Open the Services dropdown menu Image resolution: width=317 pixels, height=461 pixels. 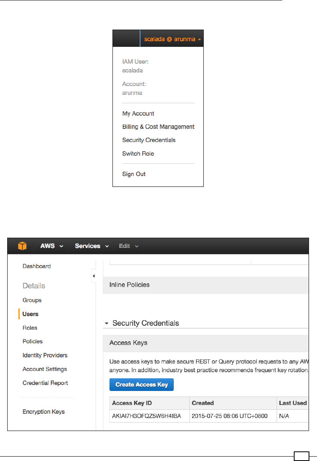point(92,246)
